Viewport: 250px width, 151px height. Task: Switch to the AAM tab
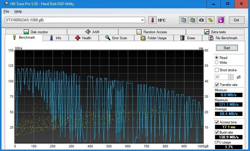coord(92,32)
